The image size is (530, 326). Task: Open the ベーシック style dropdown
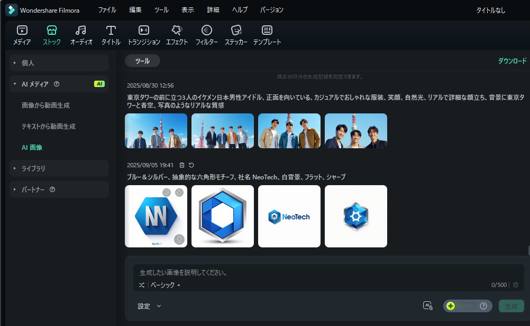(165, 285)
